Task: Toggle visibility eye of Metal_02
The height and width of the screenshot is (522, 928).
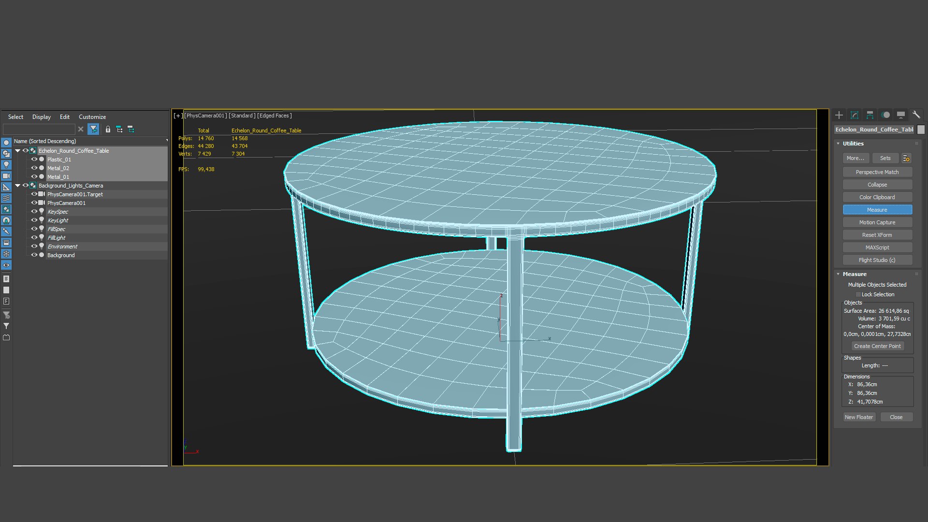Action: tap(34, 168)
